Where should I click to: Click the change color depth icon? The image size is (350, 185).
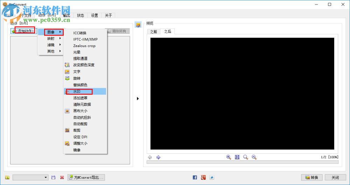[x=67, y=65]
